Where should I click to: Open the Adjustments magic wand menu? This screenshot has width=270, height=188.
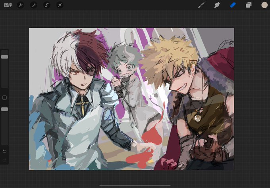pos(34,5)
